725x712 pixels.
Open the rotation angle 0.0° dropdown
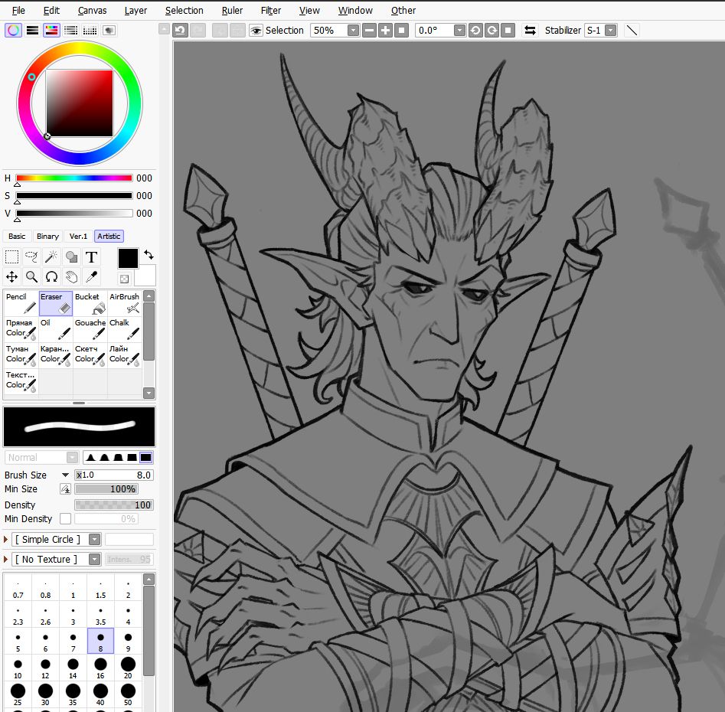(459, 31)
